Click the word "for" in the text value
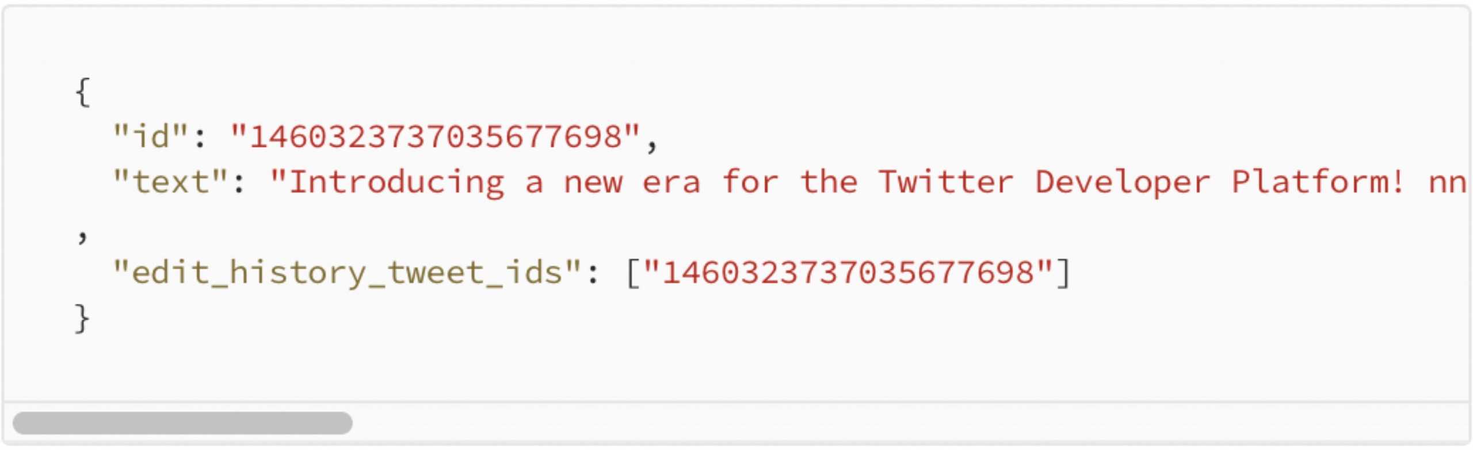The image size is (1473, 450). click(750, 182)
